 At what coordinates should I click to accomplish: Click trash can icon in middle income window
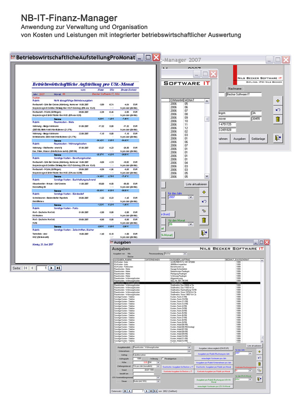pos(204,220)
